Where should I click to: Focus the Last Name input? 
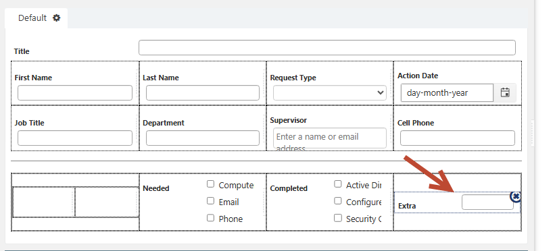point(202,92)
